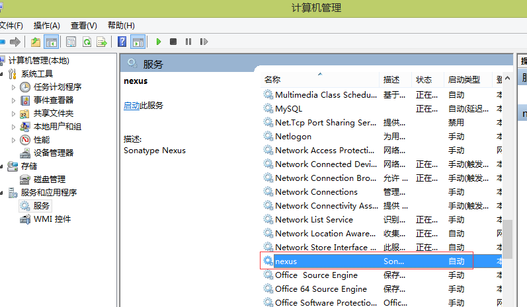Start the service with green play button
Image resolution: width=527 pixels, height=307 pixels.
coord(159,42)
